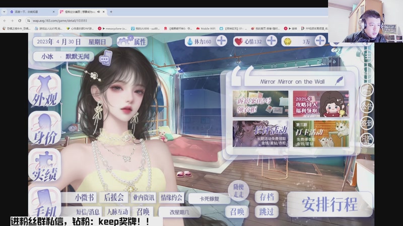Screen dimensions: 403x226
Task: Click the blue 体力 water drop icon
Action: point(190,42)
